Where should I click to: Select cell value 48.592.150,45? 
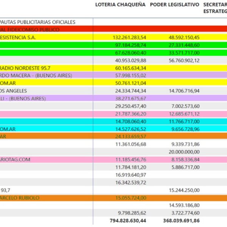184,37
